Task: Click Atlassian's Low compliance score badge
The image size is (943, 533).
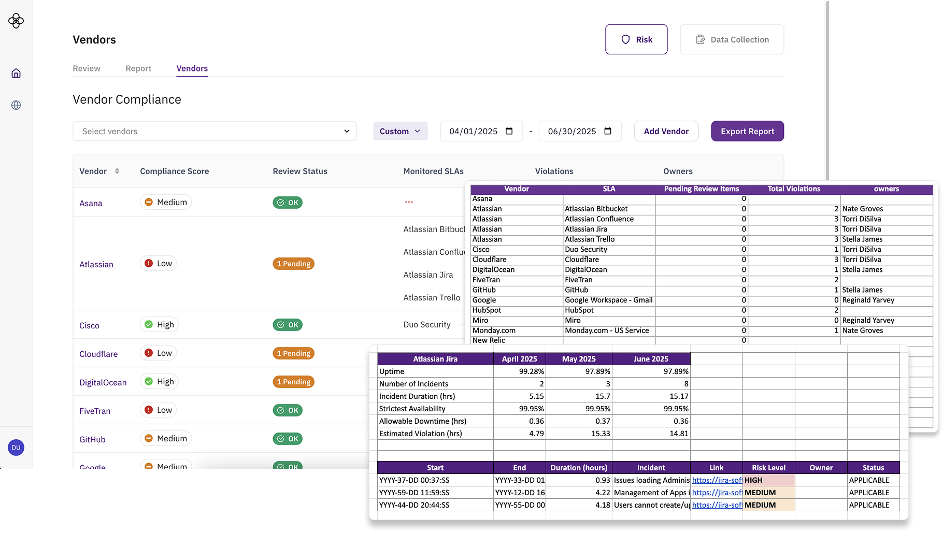Action: [158, 263]
